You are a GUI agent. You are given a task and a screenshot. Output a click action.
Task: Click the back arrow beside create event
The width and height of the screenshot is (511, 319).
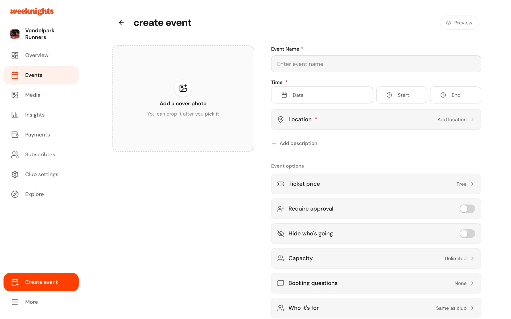pyautogui.click(x=121, y=23)
